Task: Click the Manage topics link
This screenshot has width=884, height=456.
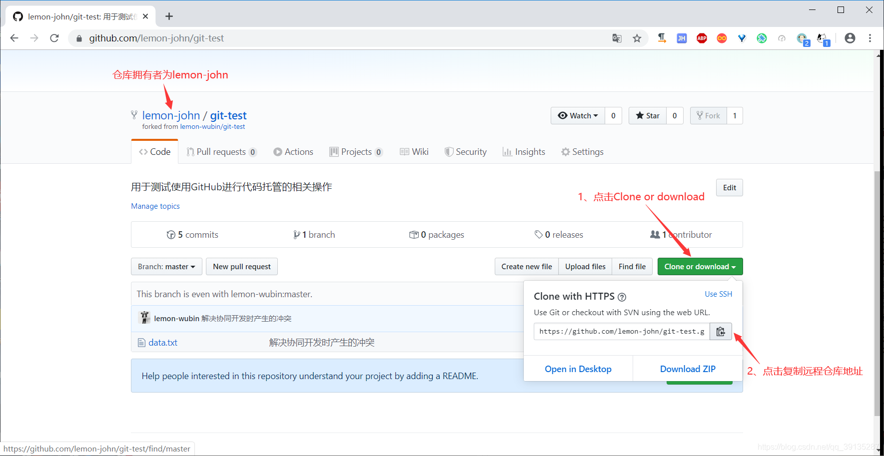Action: click(155, 206)
